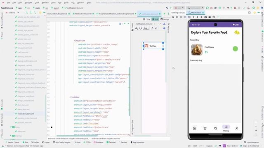
Task: Toggle magnet autoconnect in design toolbar
Action: 140,28
